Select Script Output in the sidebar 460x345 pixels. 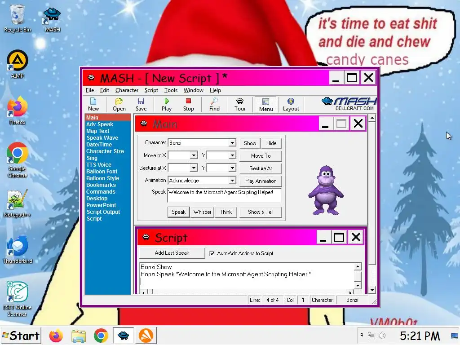(103, 212)
